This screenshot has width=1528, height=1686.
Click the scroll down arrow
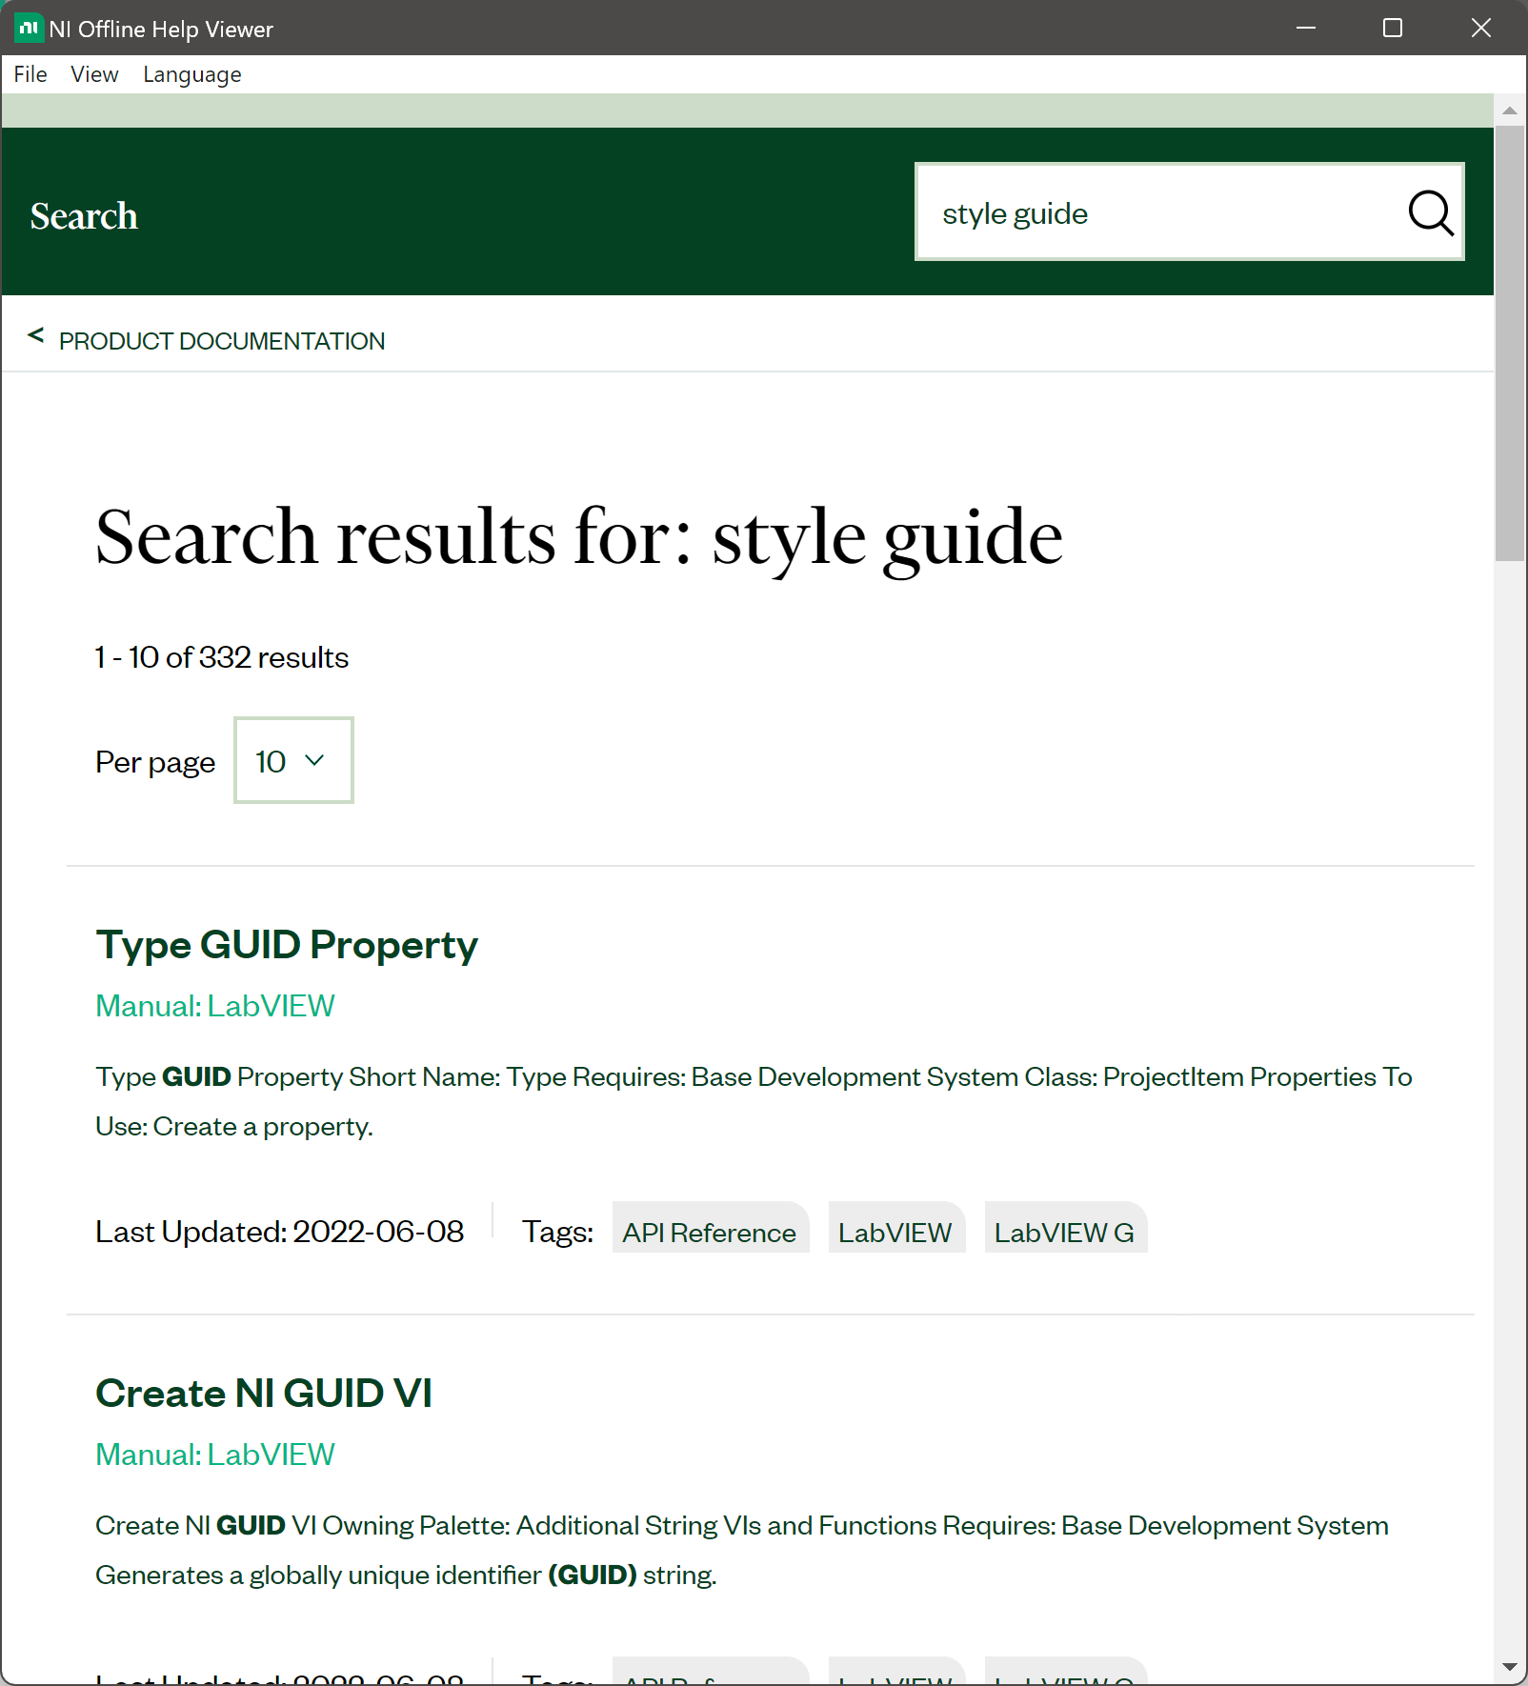pyautogui.click(x=1510, y=1666)
